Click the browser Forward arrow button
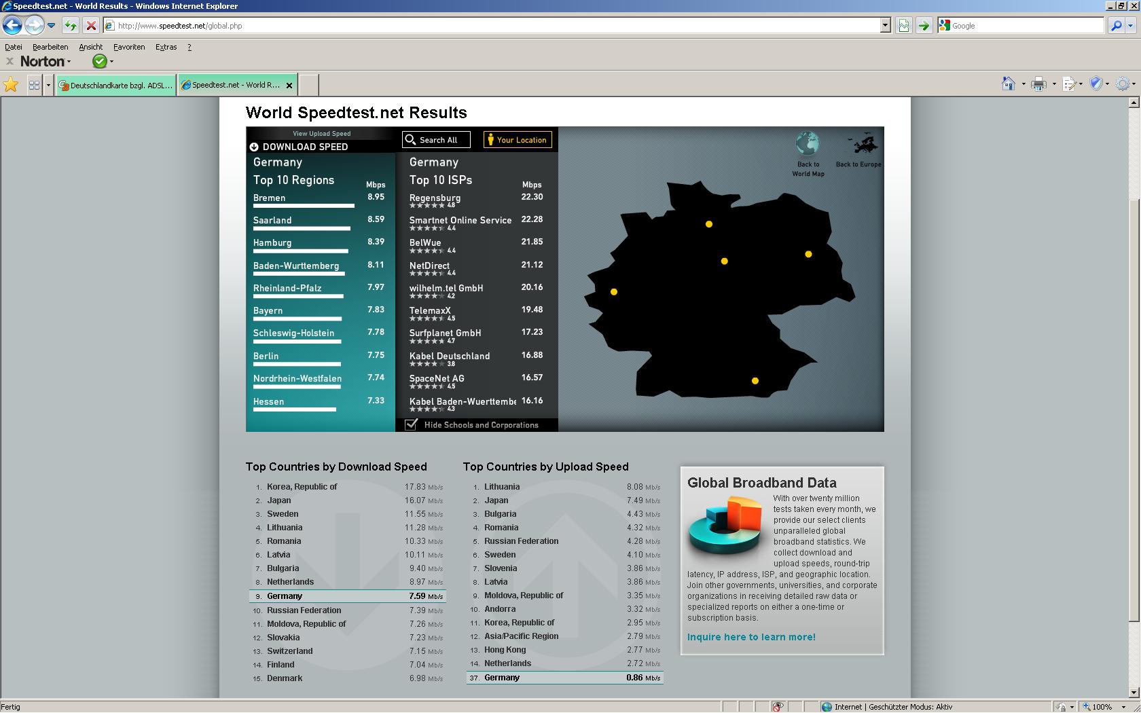Viewport: 1141px width, 713px height. coord(34,26)
